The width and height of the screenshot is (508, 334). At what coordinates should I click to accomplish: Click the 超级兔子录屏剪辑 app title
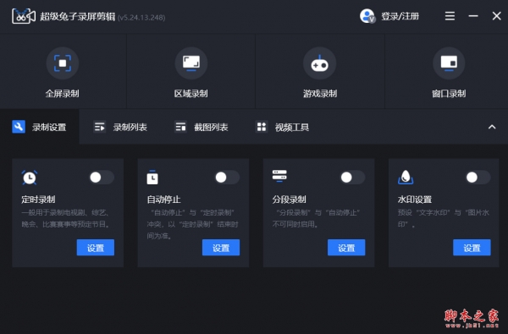(78, 17)
